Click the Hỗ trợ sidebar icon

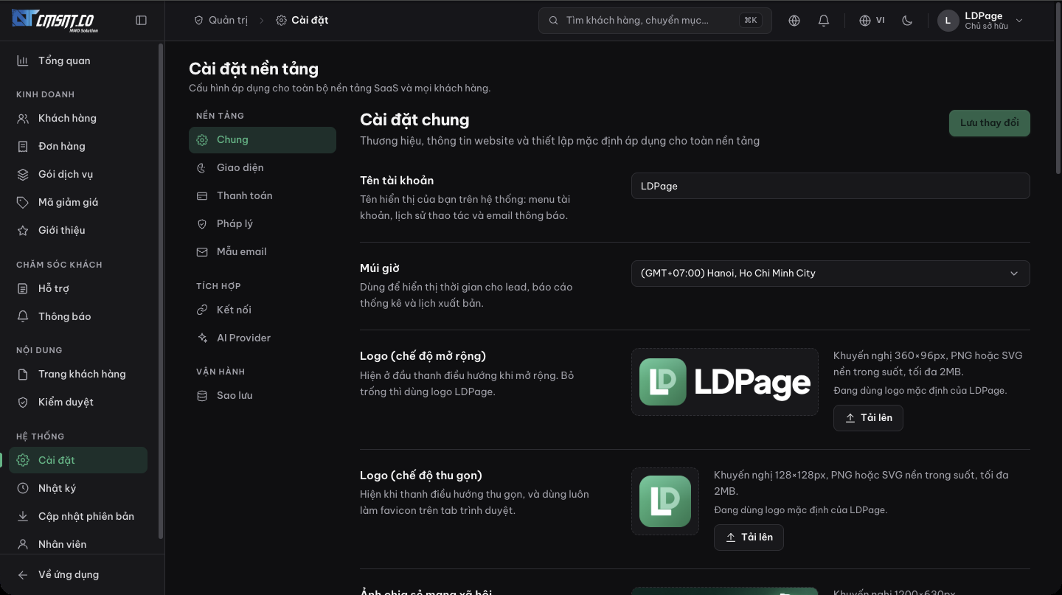click(23, 289)
